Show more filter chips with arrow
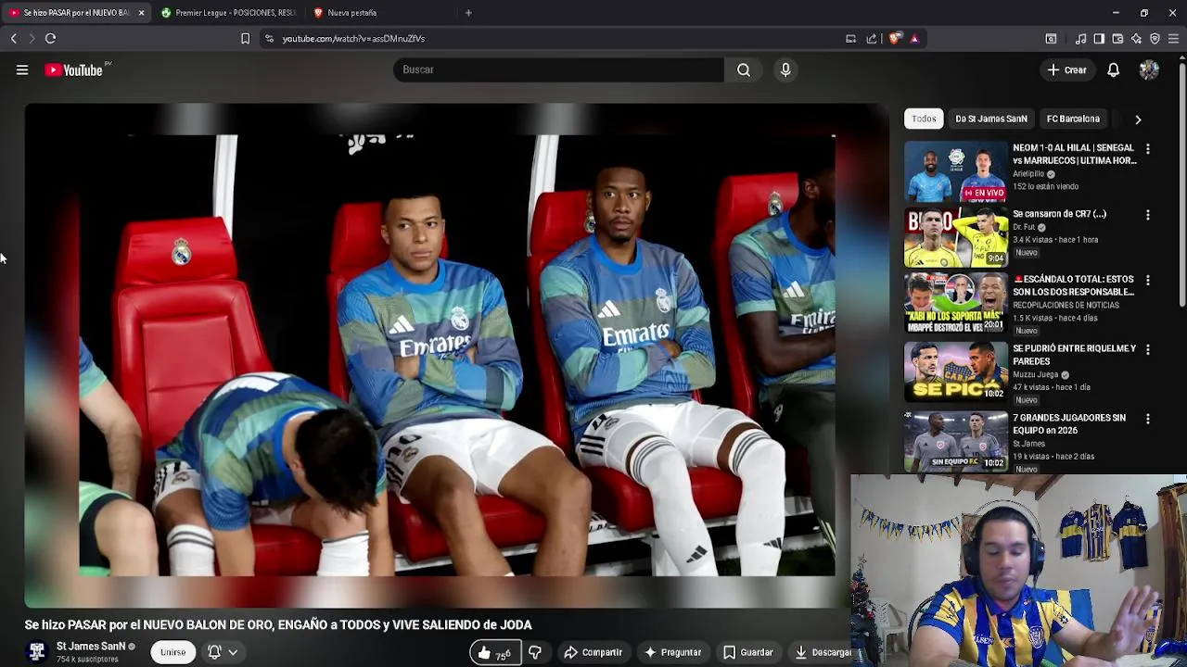 pyautogui.click(x=1138, y=119)
